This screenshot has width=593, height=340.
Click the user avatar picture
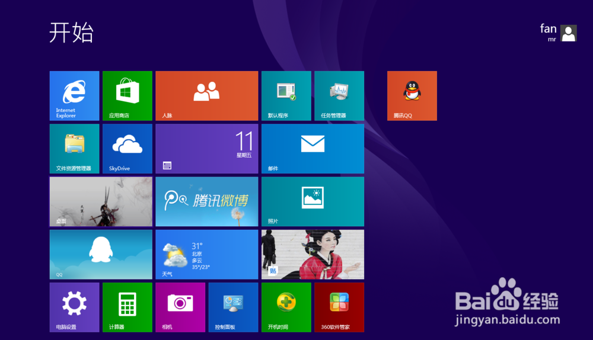click(569, 33)
